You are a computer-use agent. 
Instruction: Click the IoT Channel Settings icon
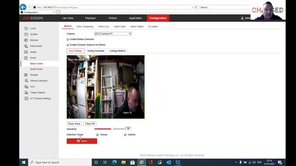pyautogui.click(x=26, y=98)
